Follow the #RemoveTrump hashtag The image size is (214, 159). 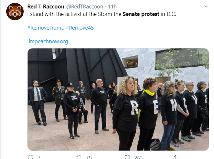pos(46,28)
